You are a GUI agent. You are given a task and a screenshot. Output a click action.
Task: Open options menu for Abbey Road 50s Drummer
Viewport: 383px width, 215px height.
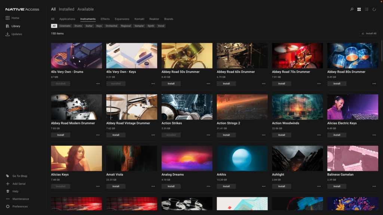pos(208,84)
